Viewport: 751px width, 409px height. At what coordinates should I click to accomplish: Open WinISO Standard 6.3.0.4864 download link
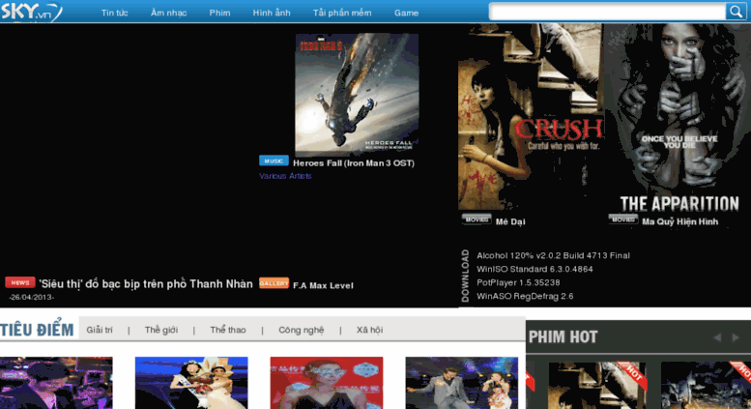click(x=534, y=269)
